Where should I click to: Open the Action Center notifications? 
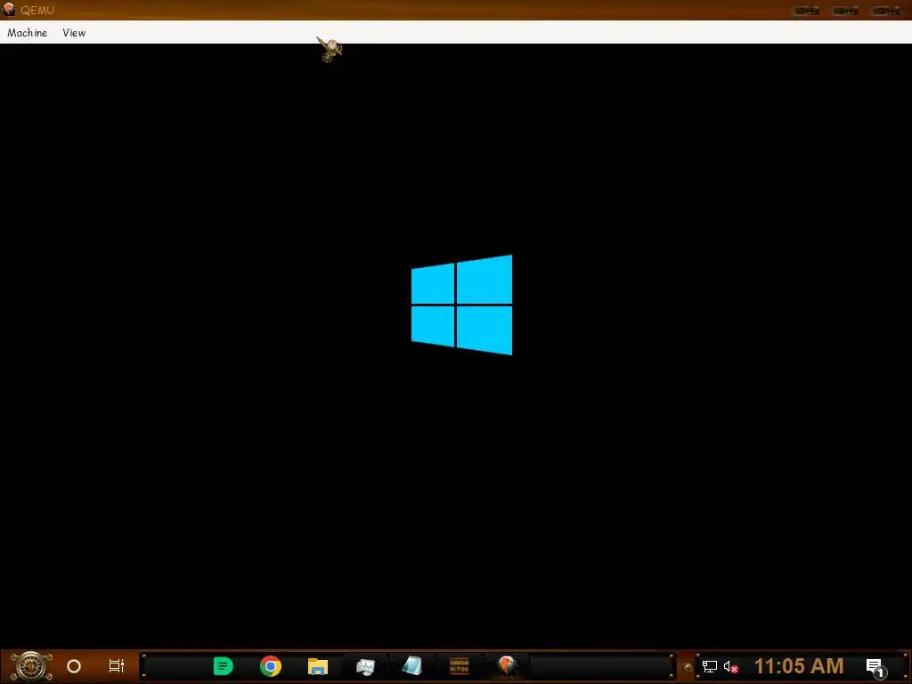pos(876,668)
